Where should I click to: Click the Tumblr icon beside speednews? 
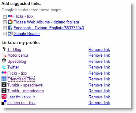point(4,84)
